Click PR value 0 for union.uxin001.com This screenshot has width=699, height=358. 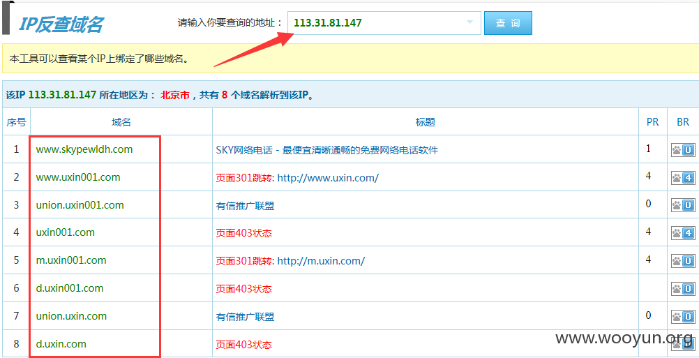coord(648,204)
